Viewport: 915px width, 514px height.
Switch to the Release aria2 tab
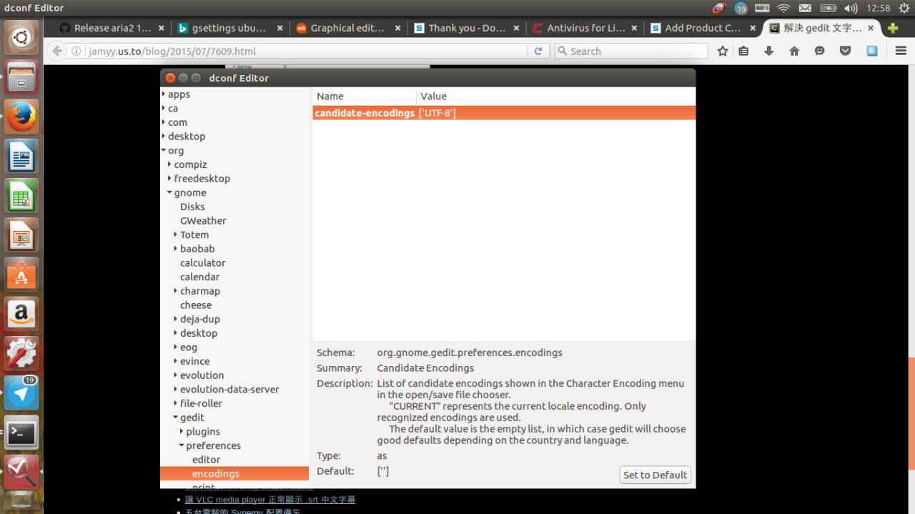coord(112,28)
